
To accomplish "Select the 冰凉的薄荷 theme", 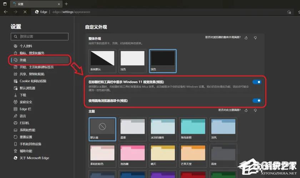I will point(163,129).
